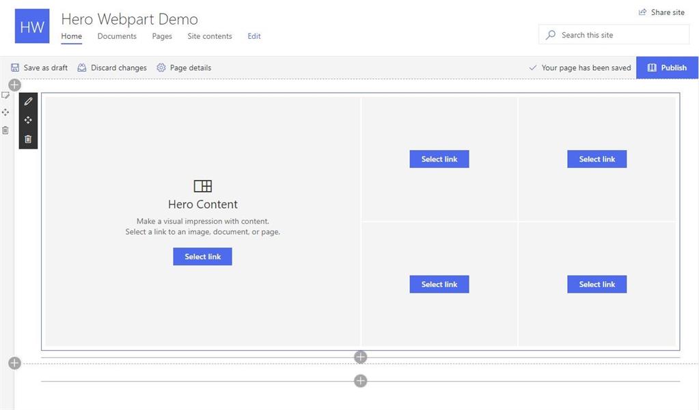Image resolution: width=699 pixels, height=410 pixels.
Task: Go to the Pages tab
Action: point(161,36)
